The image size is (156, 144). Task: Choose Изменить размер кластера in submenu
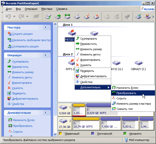click(x=133, y=104)
